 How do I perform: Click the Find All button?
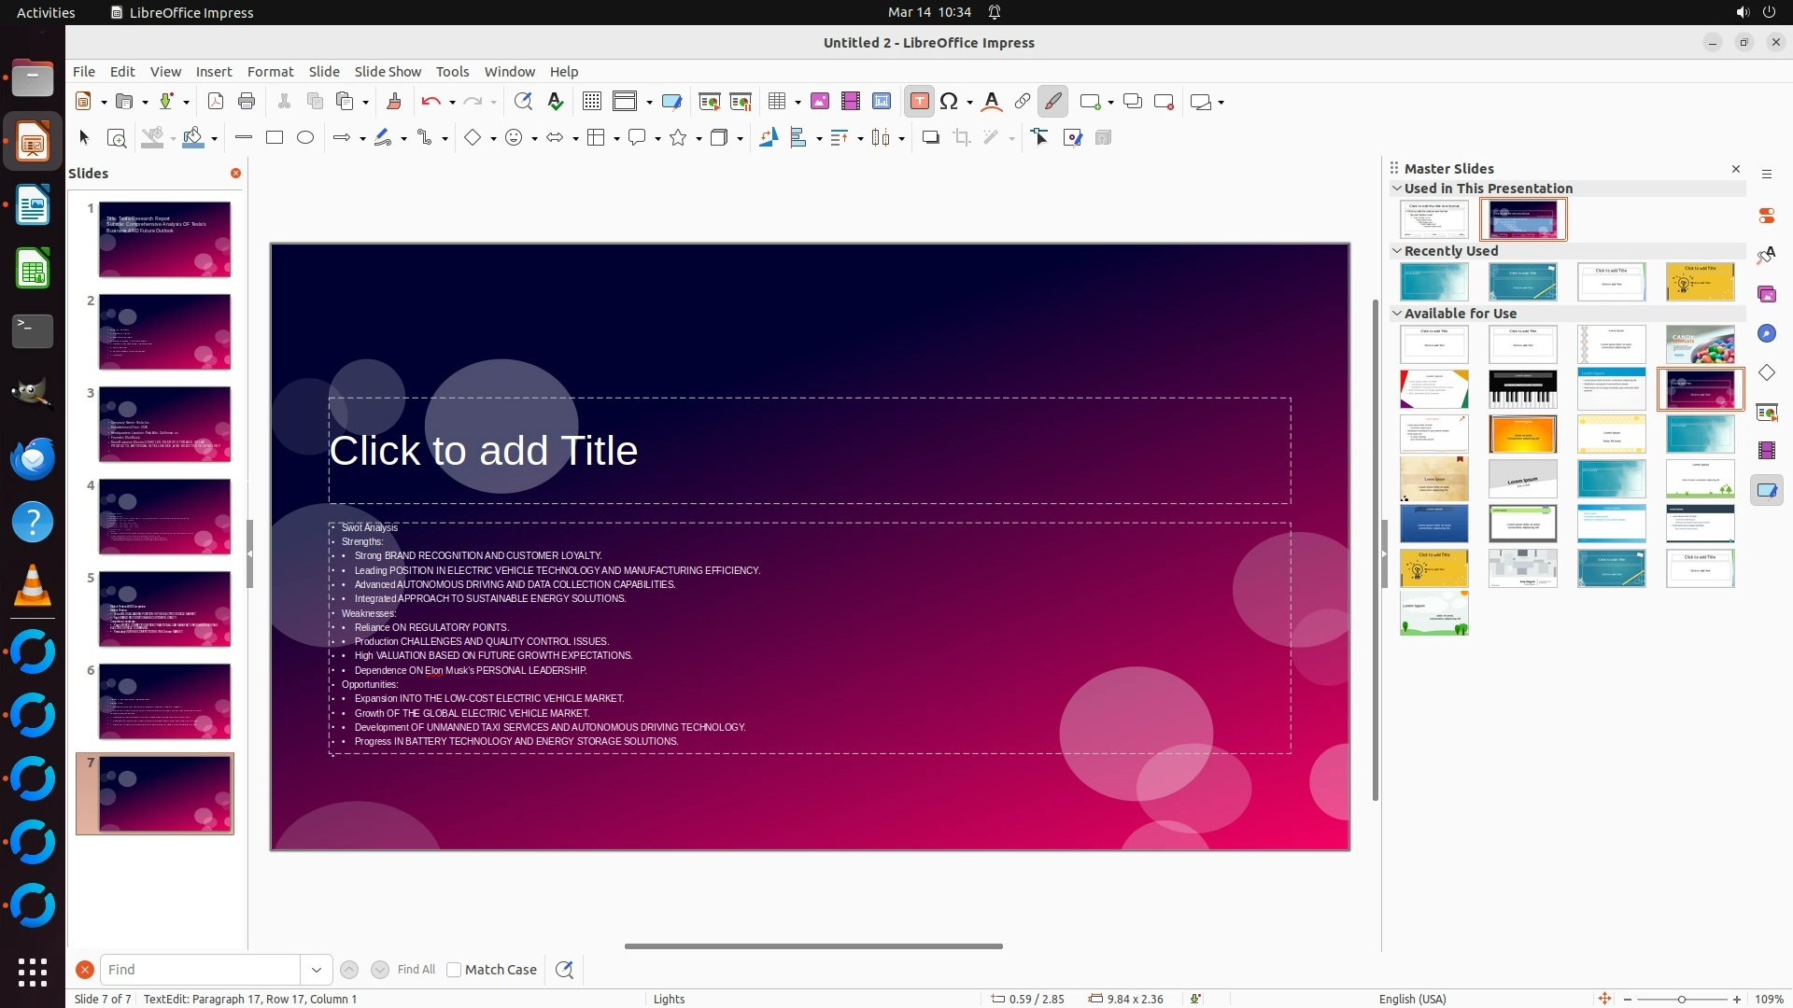[x=416, y=970]
